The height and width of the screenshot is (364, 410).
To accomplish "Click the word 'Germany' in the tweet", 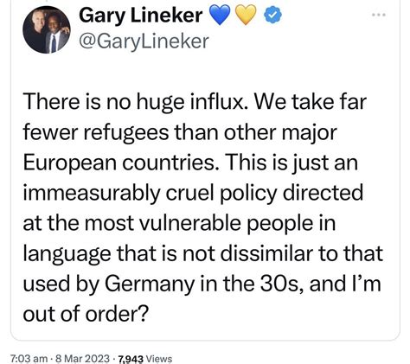I will coord(150,284).
